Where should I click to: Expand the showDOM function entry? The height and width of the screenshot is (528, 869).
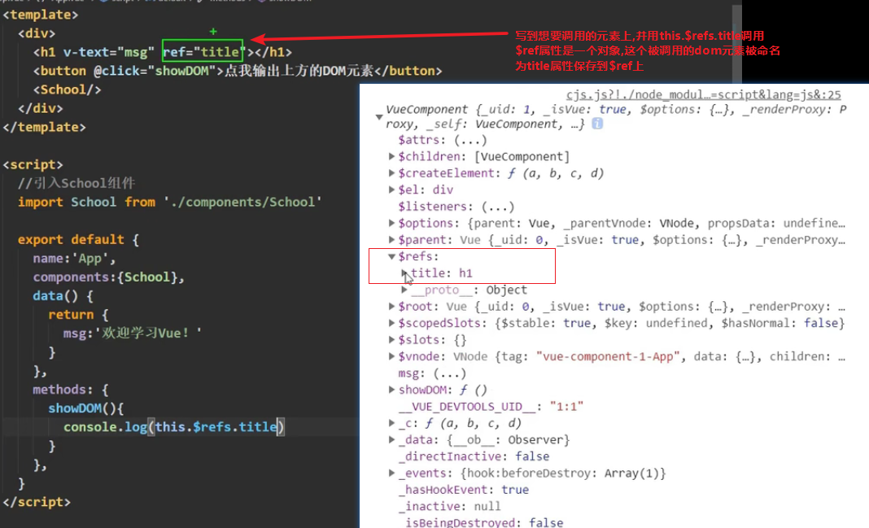[391, 390]
